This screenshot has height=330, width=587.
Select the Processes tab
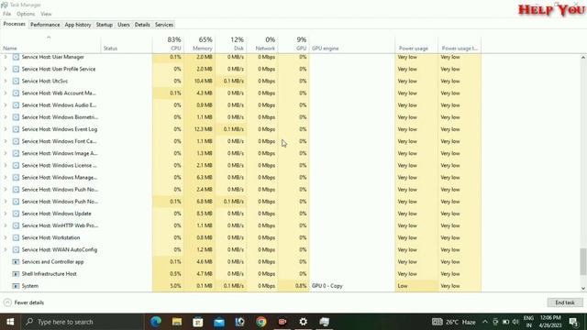[x=15, y=24]
